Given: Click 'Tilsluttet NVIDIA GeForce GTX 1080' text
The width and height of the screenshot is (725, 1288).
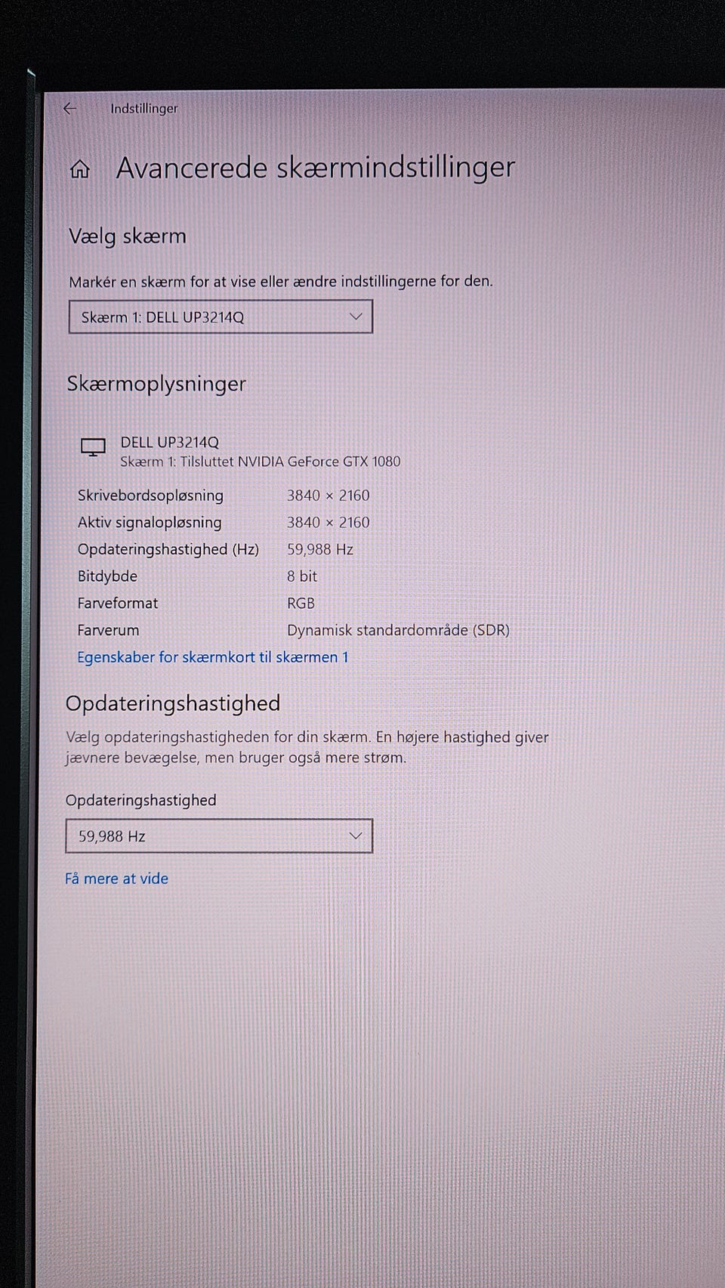Looking at the screenshot, I should 290,462.
